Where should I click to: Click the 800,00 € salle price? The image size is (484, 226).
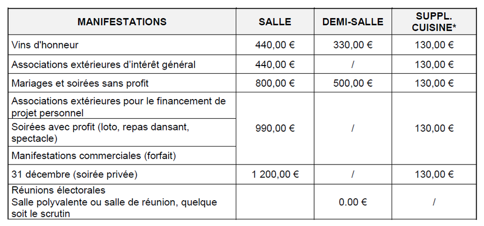(275, 83)
